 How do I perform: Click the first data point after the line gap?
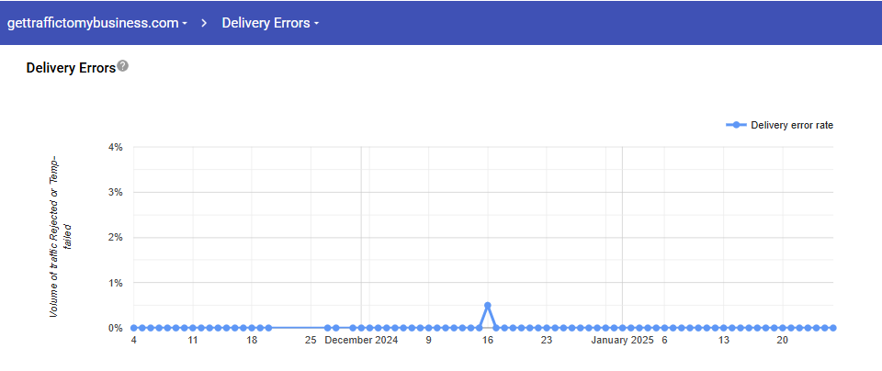(328, 328)
